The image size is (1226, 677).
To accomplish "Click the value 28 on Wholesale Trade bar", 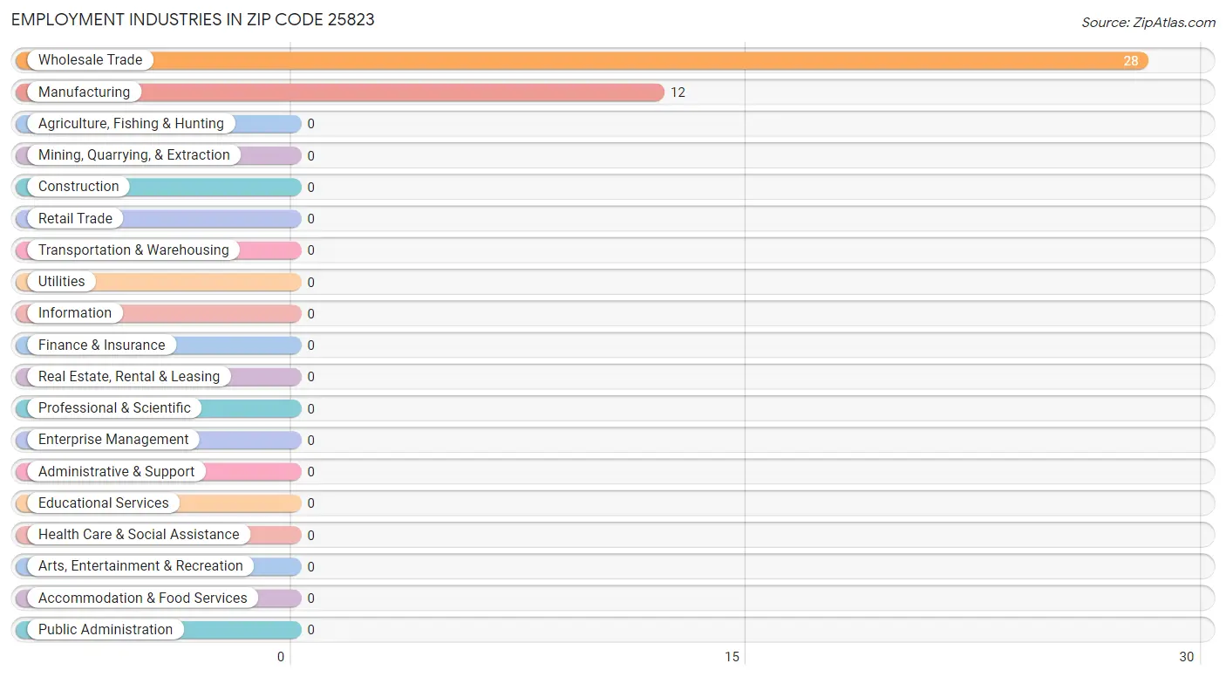I will (x=1131, y=60).
